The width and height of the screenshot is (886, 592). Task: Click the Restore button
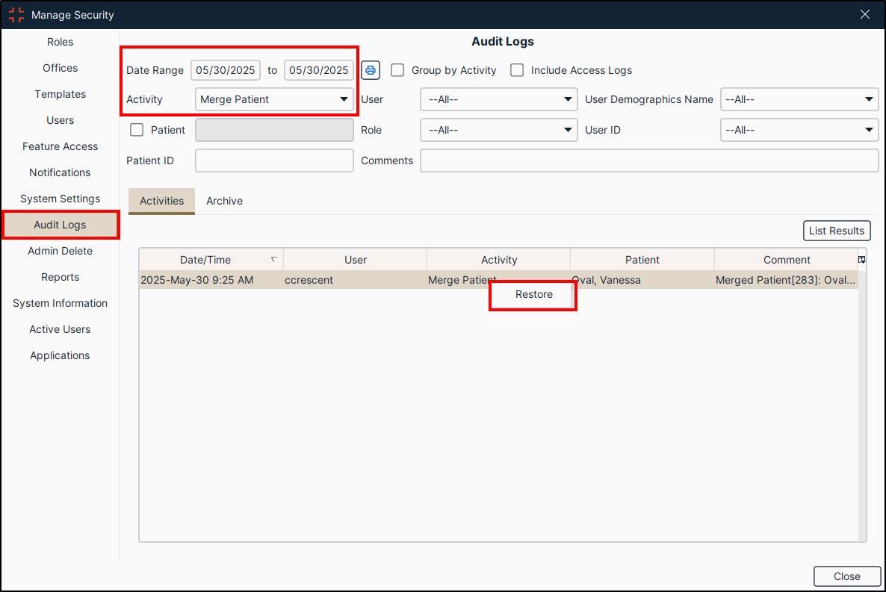(x=533, y=295)
